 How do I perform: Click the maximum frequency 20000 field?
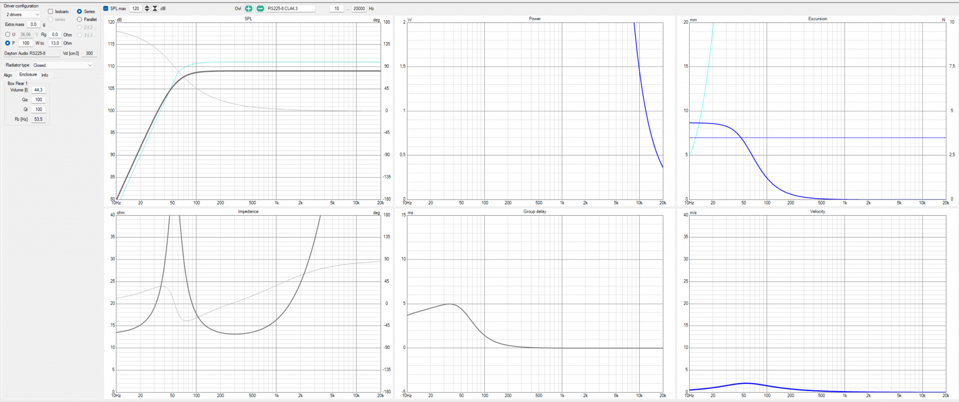[359, 8]
